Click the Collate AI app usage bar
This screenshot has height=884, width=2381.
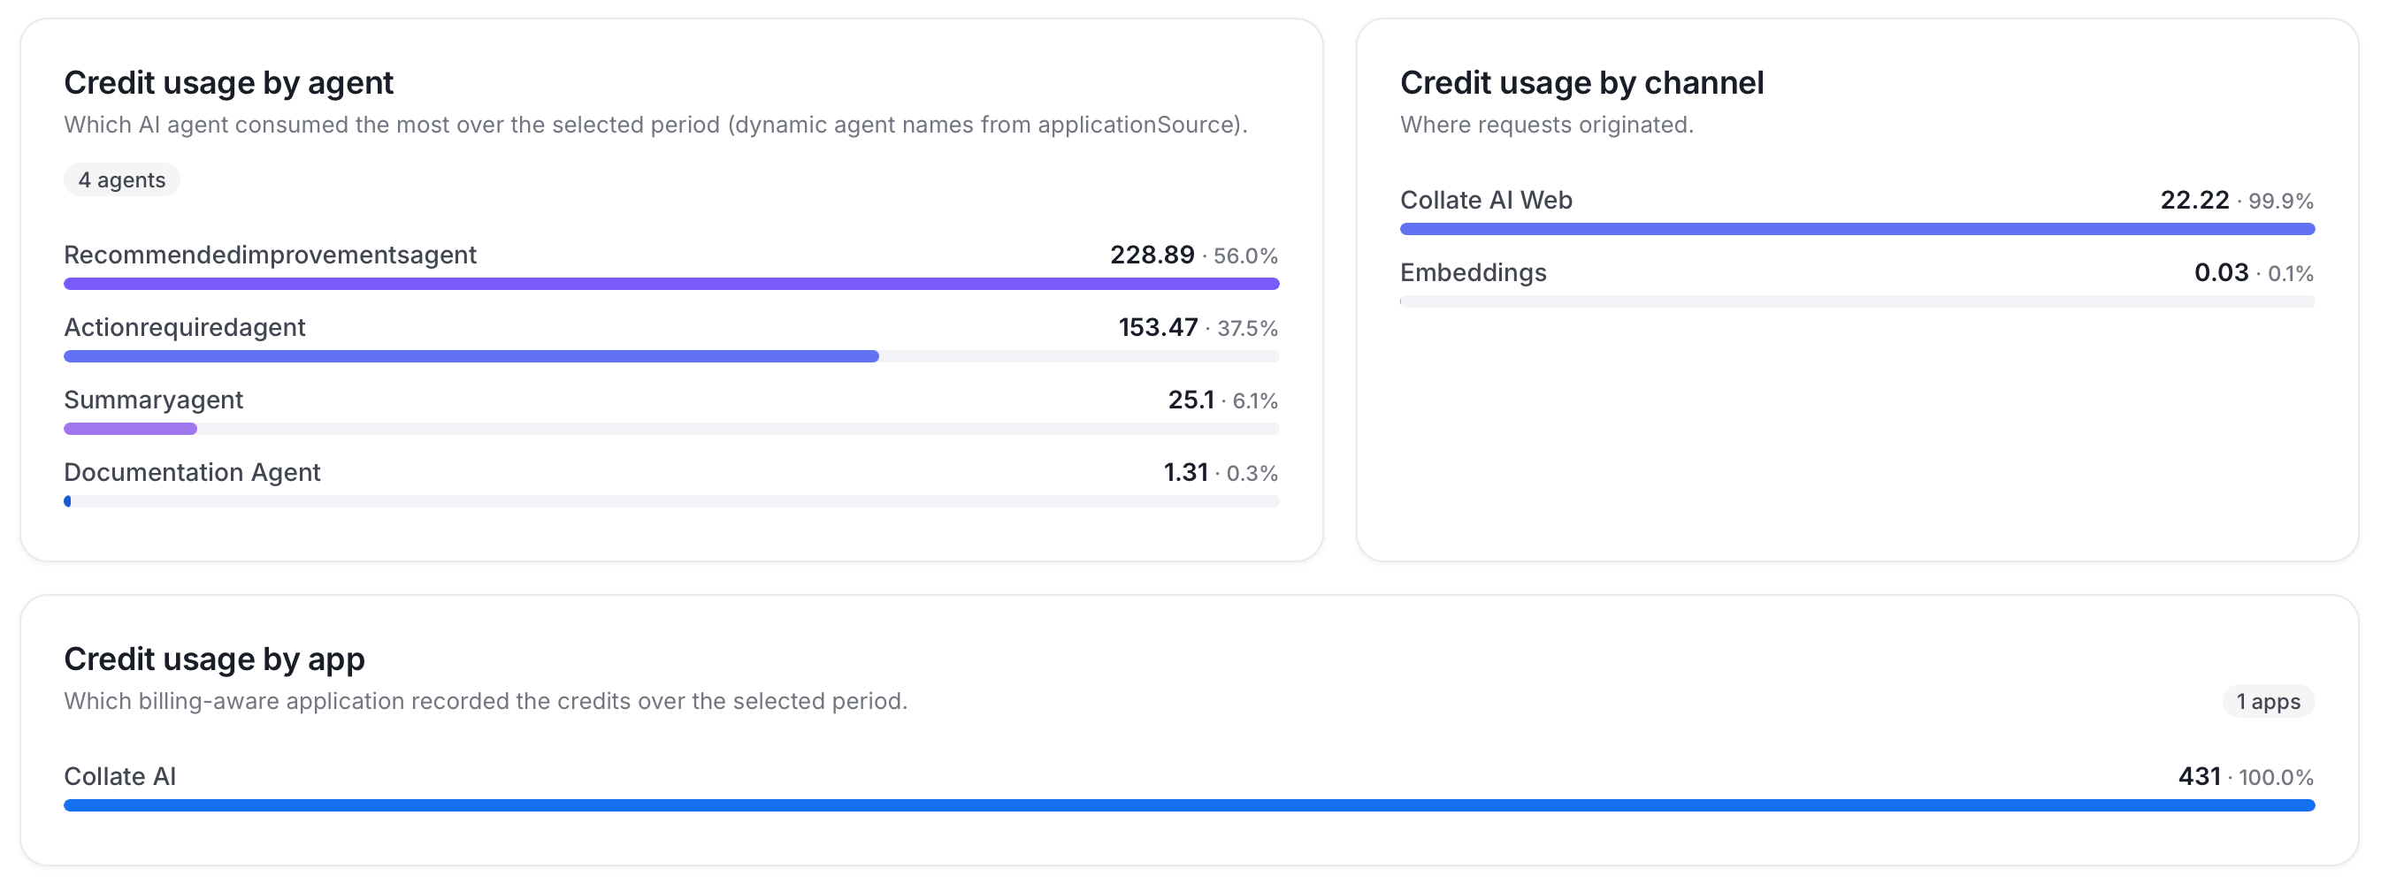[1189, 805]
